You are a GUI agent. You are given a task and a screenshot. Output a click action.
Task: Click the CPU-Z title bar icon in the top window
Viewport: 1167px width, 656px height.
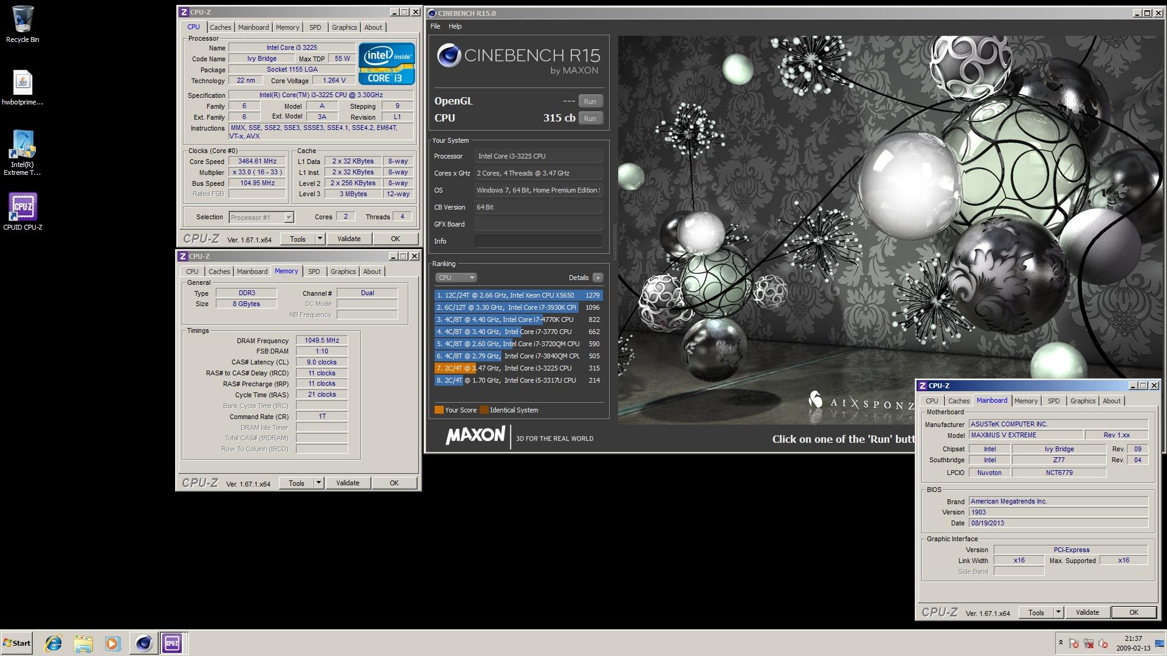184,12
